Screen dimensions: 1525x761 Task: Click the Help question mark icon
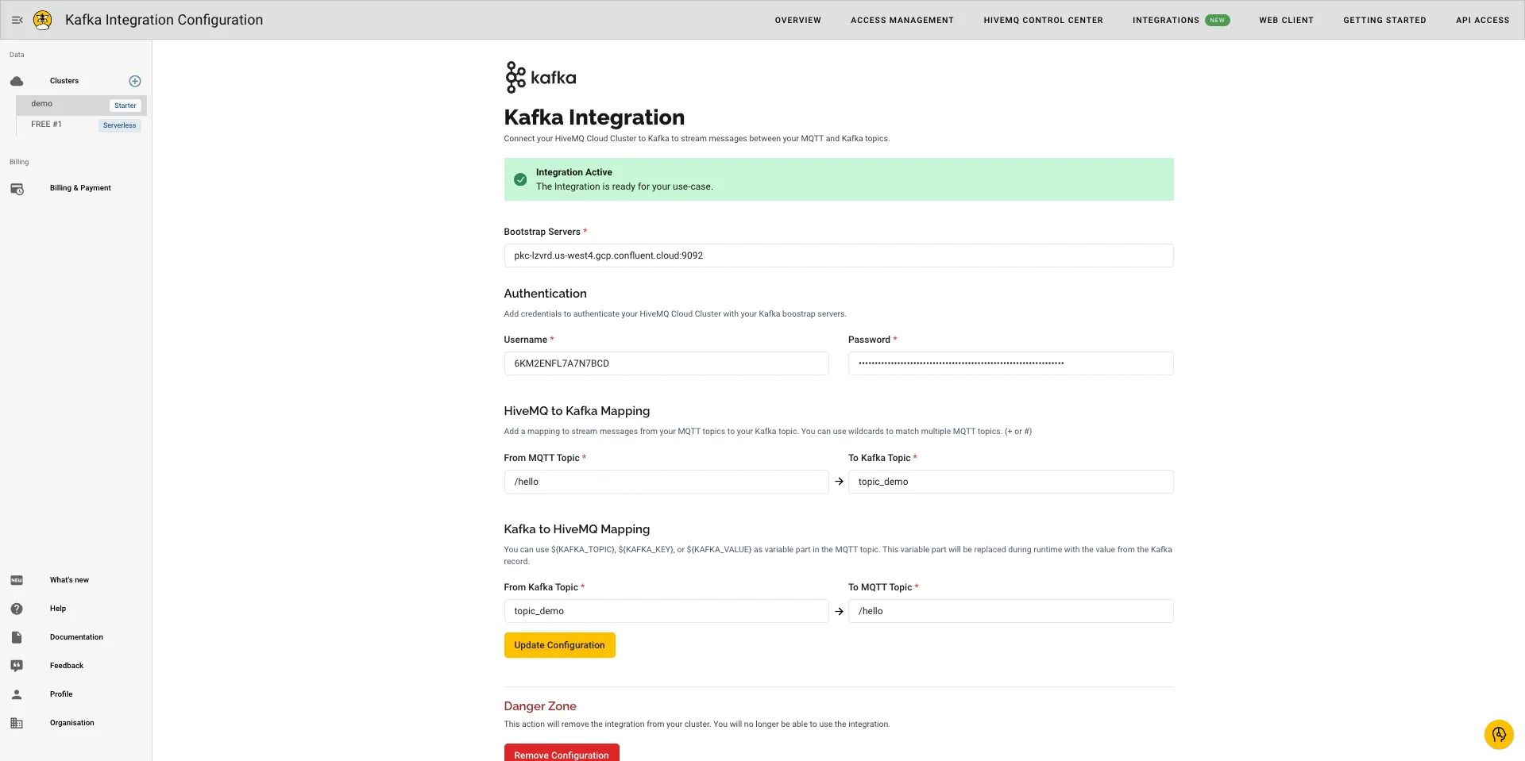coord(17,609)
